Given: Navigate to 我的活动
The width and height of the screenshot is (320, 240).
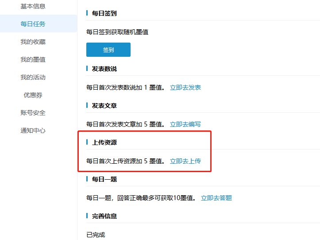Looking at the screenshot, I should (33, 77).
